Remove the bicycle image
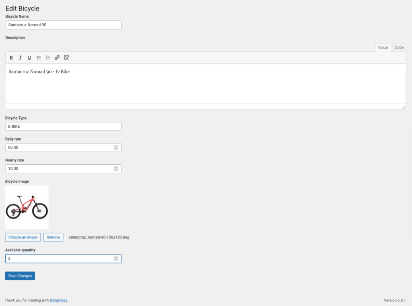Screen dimensions: 412x306 tap(54, 237)
